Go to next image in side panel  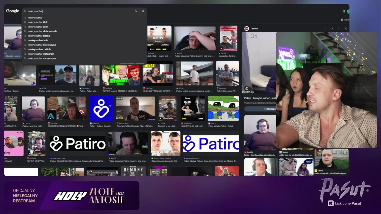click(x=332, y=29)
